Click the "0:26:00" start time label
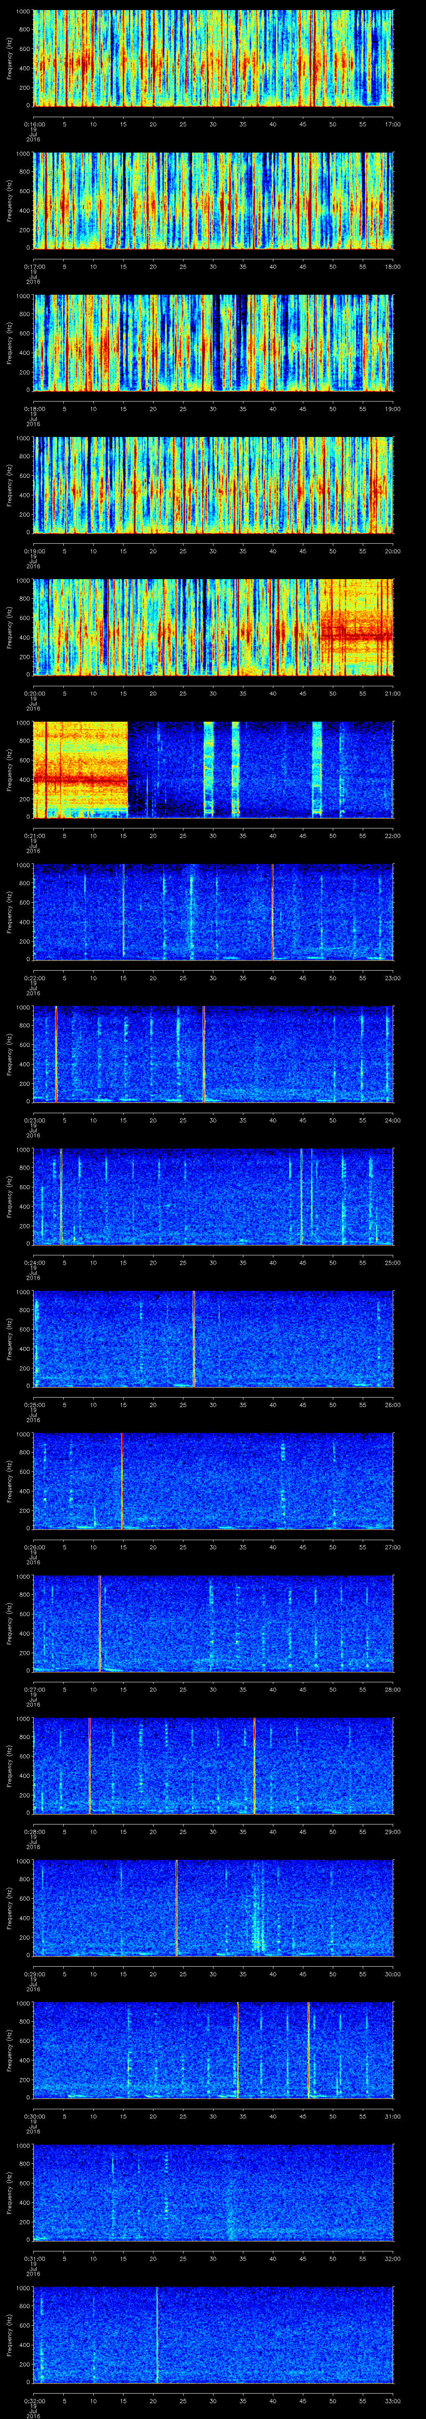The height and width of the screenshot is (2419, 426). pyautogui.click(x=34, y=1547)
